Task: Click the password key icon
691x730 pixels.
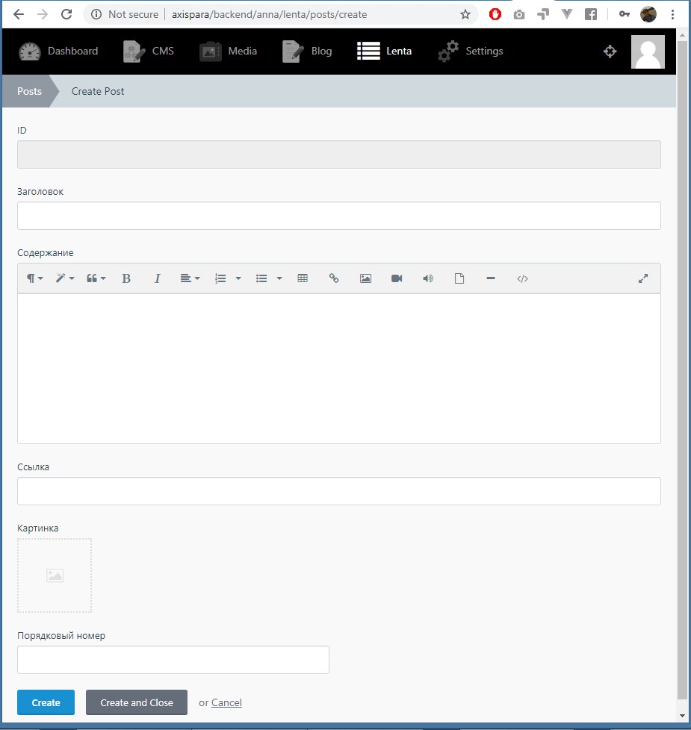Action: point(625,14)
